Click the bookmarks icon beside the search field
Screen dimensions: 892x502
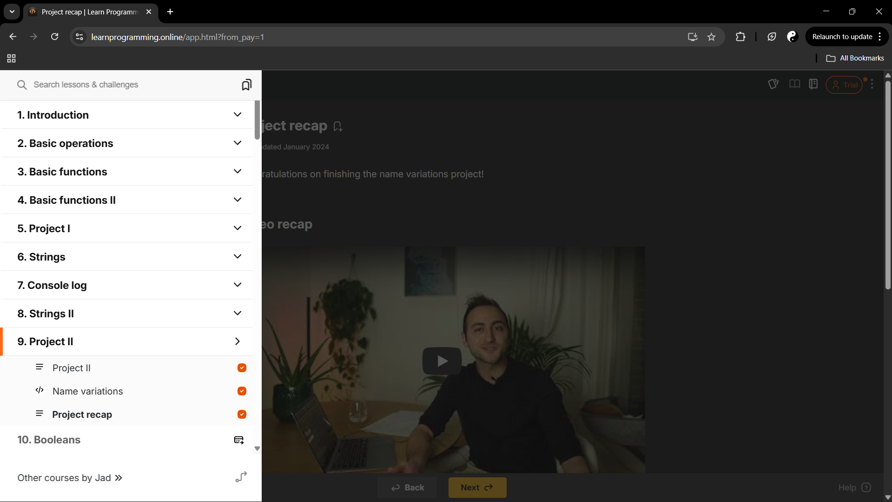pos(246,85)
